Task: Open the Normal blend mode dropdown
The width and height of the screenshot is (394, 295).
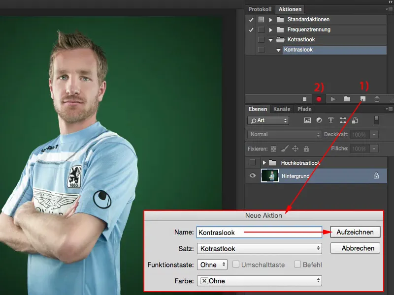Action: 284,134
